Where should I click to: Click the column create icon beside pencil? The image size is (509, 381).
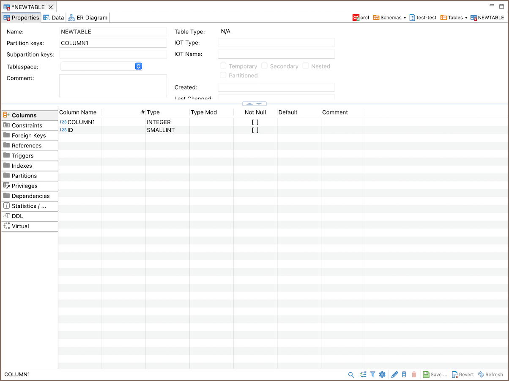[404, 375]
